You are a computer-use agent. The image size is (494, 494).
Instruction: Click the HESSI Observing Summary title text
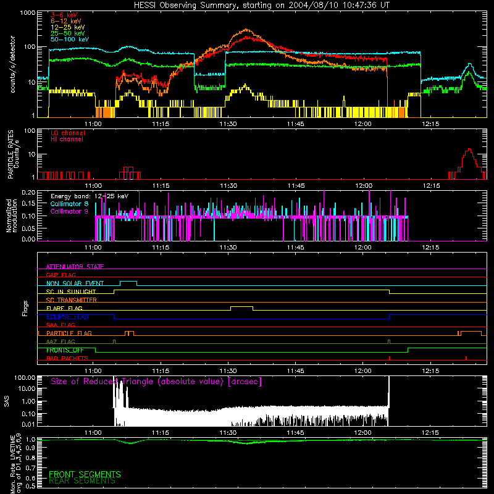[x=262, y=6]
